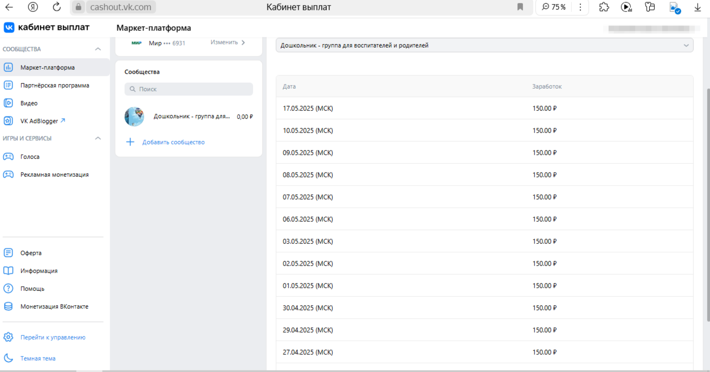Open the Yandex home button
Image resolution: width=710 pixels, height=372 pixels.
(x=33, y=7)
